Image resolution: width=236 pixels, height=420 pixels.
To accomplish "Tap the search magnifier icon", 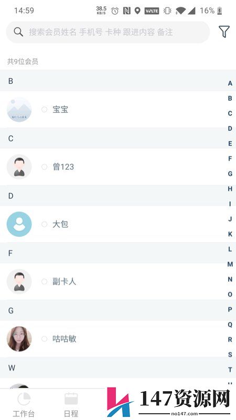I will click(x=18, y=32).
